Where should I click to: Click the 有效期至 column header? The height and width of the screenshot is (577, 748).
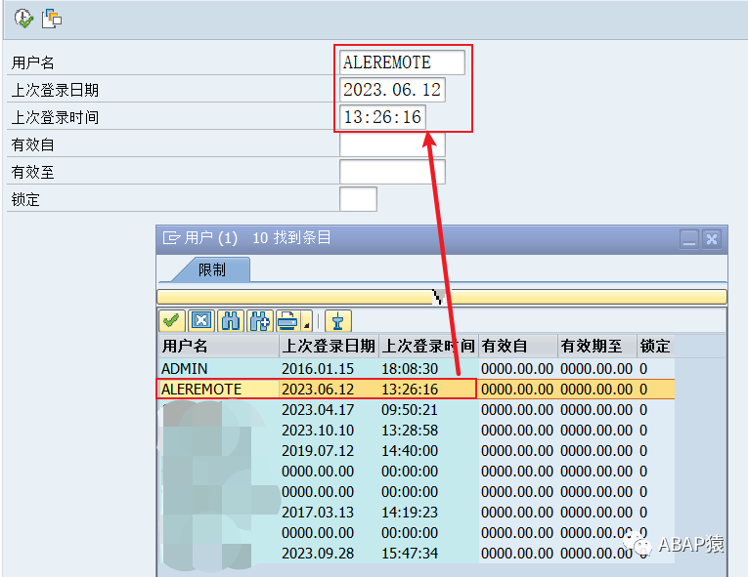597,346
